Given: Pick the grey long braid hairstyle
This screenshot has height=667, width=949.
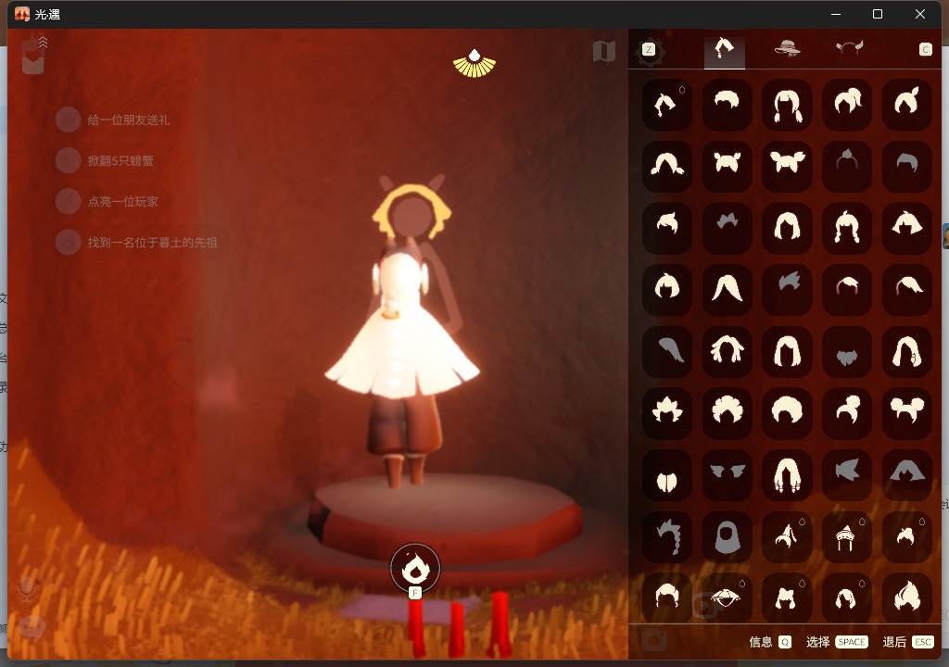Looking at the screenshot, I should pos(667,537).
